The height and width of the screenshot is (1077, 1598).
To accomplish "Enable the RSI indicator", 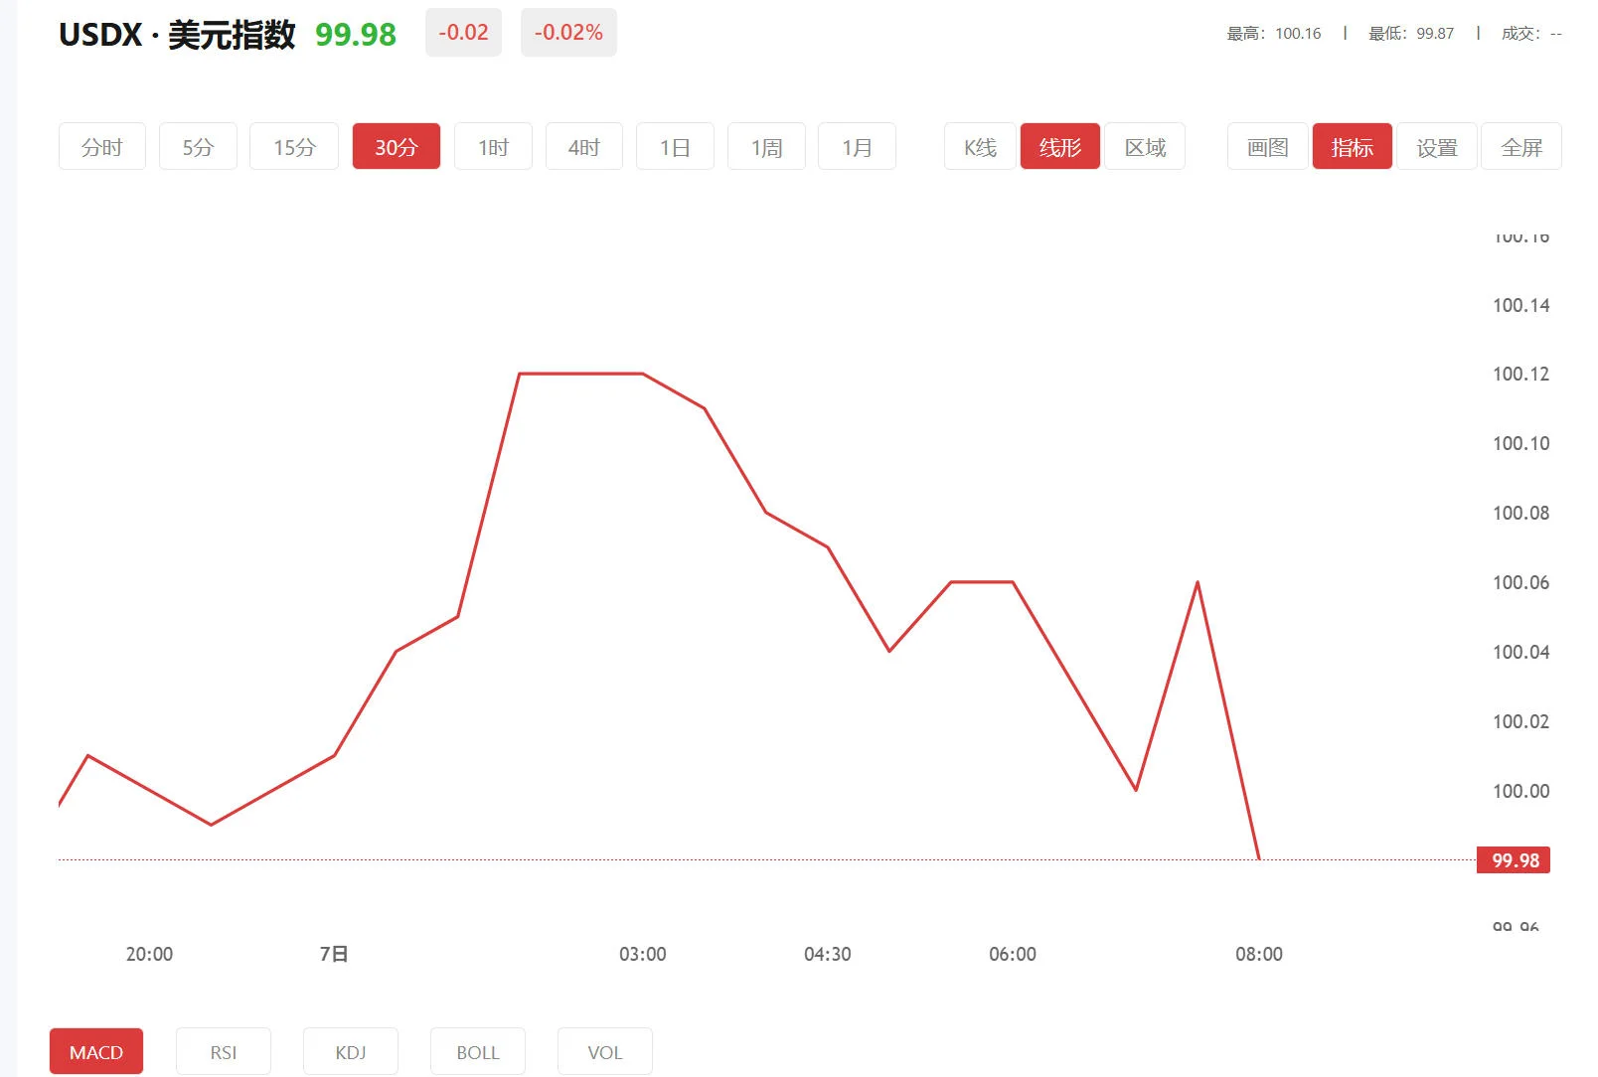I will (224, 1051).
